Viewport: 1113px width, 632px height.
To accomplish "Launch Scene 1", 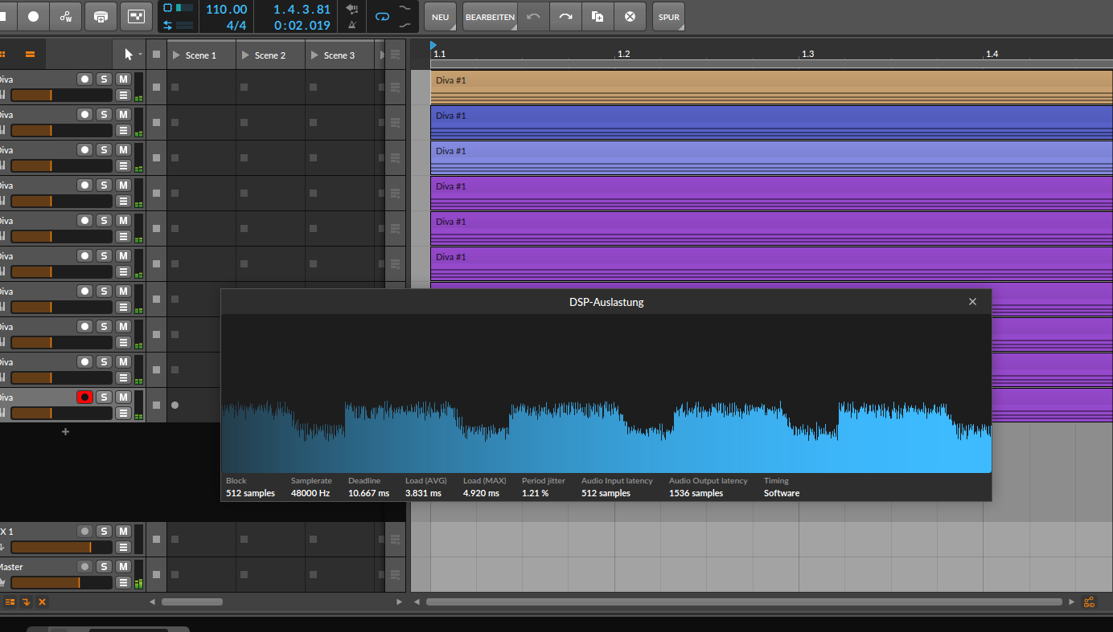I will click(177, 55).
